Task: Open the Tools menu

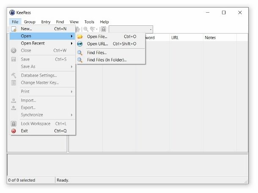Action: 89,22
